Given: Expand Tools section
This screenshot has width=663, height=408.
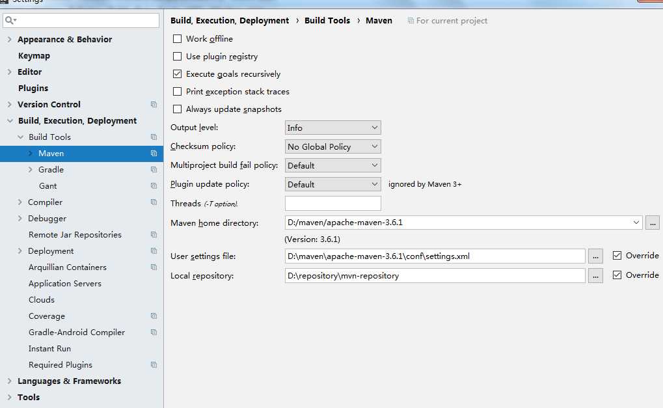Looking at the screenshot, I should click(9, 398).
